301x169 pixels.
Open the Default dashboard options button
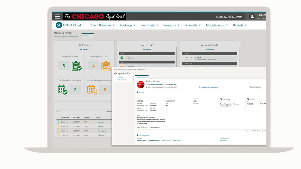[87, 36]
